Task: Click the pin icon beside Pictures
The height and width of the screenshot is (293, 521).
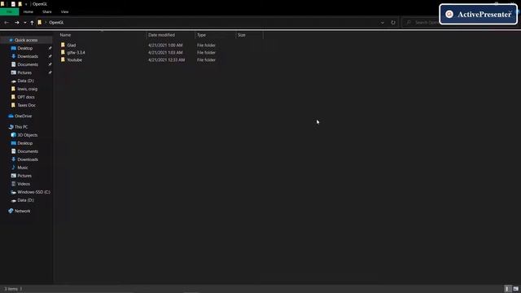Action: click(x=50, y=72)
